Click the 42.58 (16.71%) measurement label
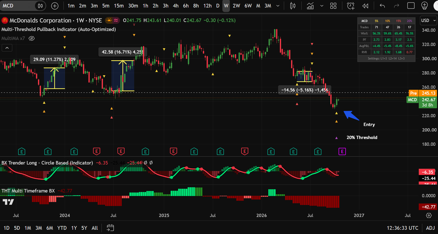This screenshot has width=438, height=234. coord(122,52)
